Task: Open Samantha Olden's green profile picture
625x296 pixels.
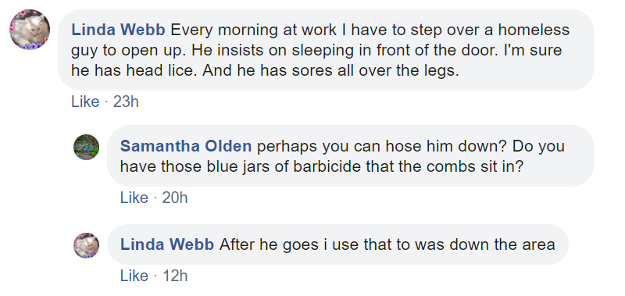Action: tap(87, 147)
